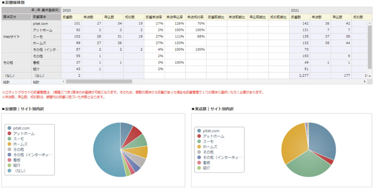
Task: Toggle 紹介 in the 来店数 chart legend
Action: pos(204,168)
